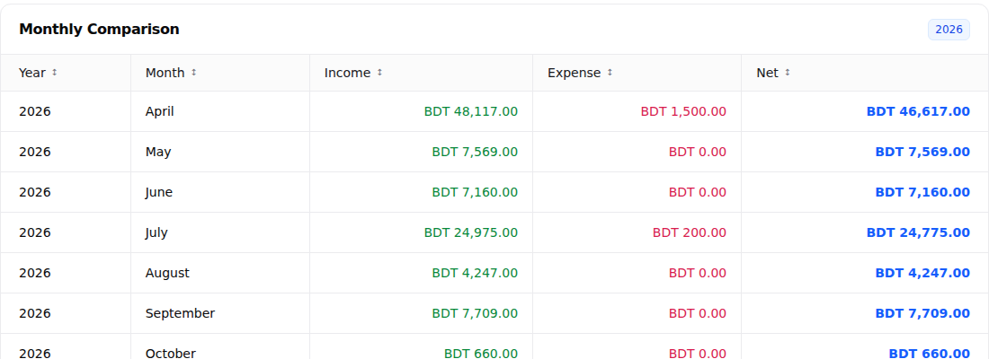Click April income BDT 48,117.00
The width and height of the screenshot is (989, 359).
[471, 111]
